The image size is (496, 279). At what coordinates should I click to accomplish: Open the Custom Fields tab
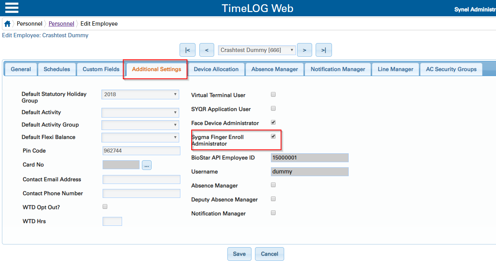click(101, 69)
